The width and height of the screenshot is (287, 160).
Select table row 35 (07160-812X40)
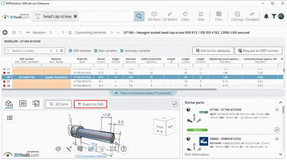tap(142, 73)
